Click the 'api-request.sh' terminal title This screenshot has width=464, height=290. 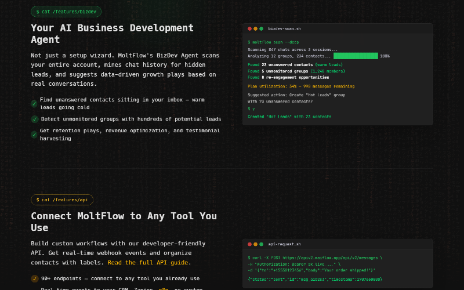tap(284, 244)
